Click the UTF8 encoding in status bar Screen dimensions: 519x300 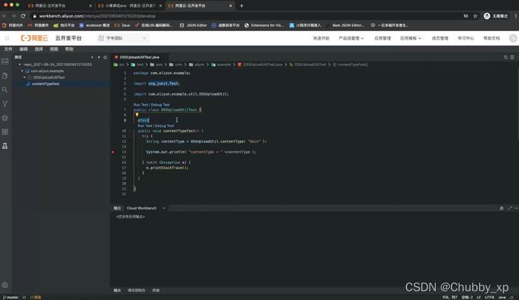[x=489, y=298]
